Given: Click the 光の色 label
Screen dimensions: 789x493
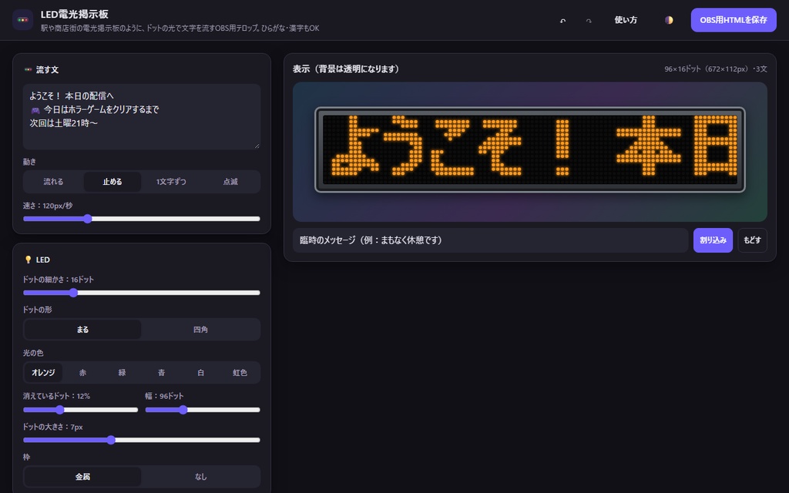Looking at the screenshot, I should pos(33,353).
